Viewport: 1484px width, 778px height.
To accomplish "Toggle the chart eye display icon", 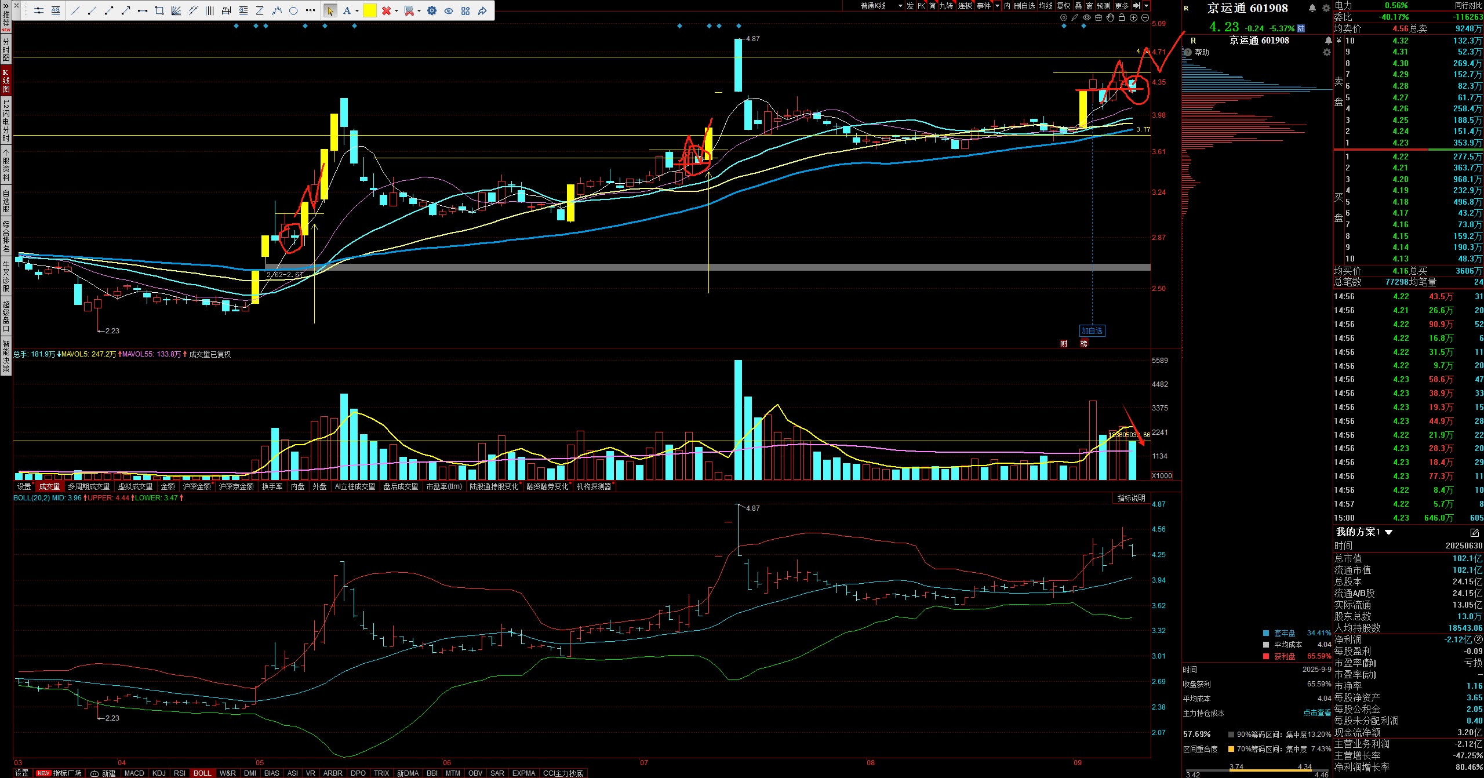I will pos(1087,18).
